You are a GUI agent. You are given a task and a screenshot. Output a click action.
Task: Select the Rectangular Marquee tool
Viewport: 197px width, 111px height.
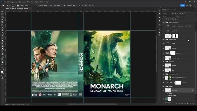click(x=2, y=14)
